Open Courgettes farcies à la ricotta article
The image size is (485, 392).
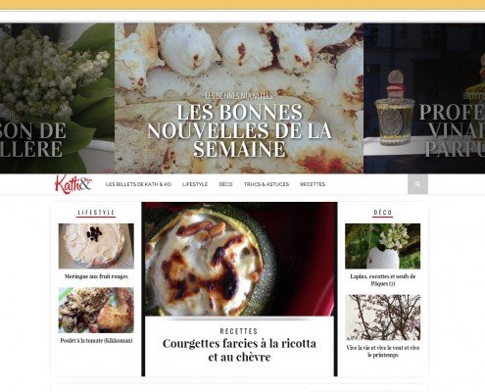pos(239,350)
